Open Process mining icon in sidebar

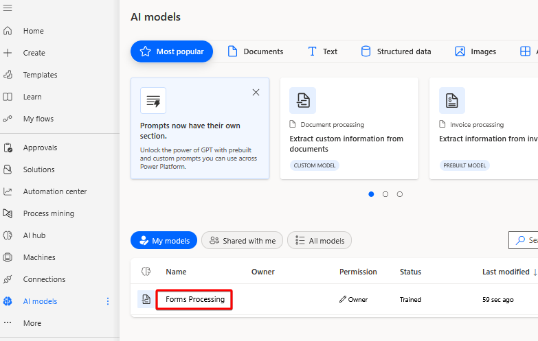pyautogui.click(x=8, y=213)
